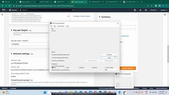Open the browser extensions puzzle icon
The image size is (169, 95).
click(156, 6)
